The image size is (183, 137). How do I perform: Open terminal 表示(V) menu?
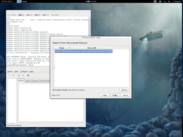pos(29,15)
